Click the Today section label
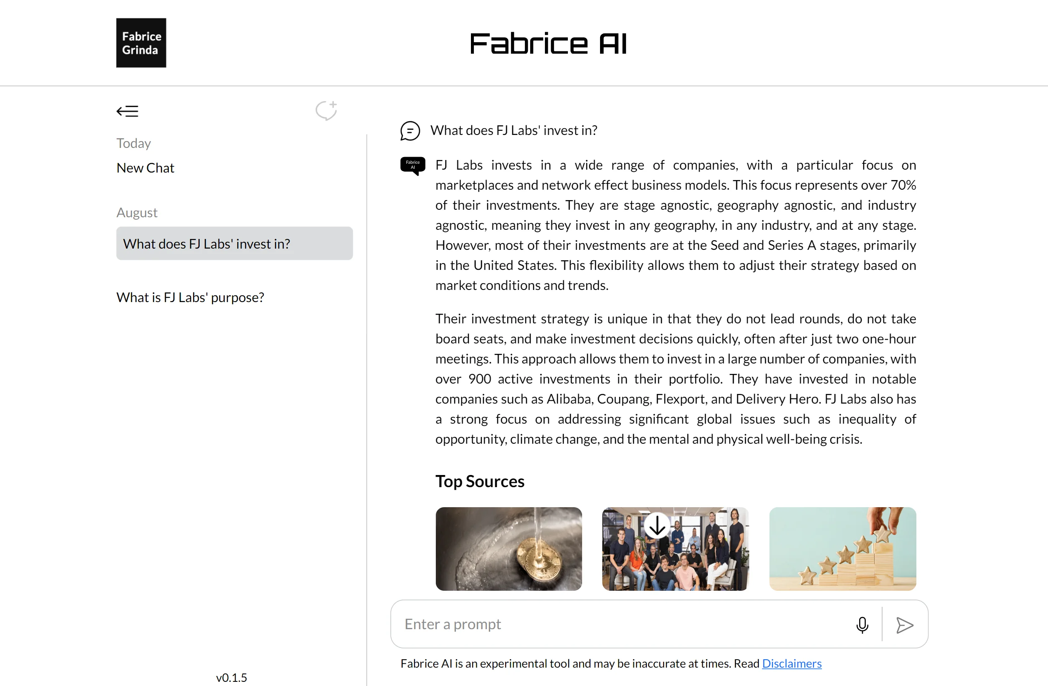Image resolution: width=1048 pixels, height=686 pixels. point(133,143)
